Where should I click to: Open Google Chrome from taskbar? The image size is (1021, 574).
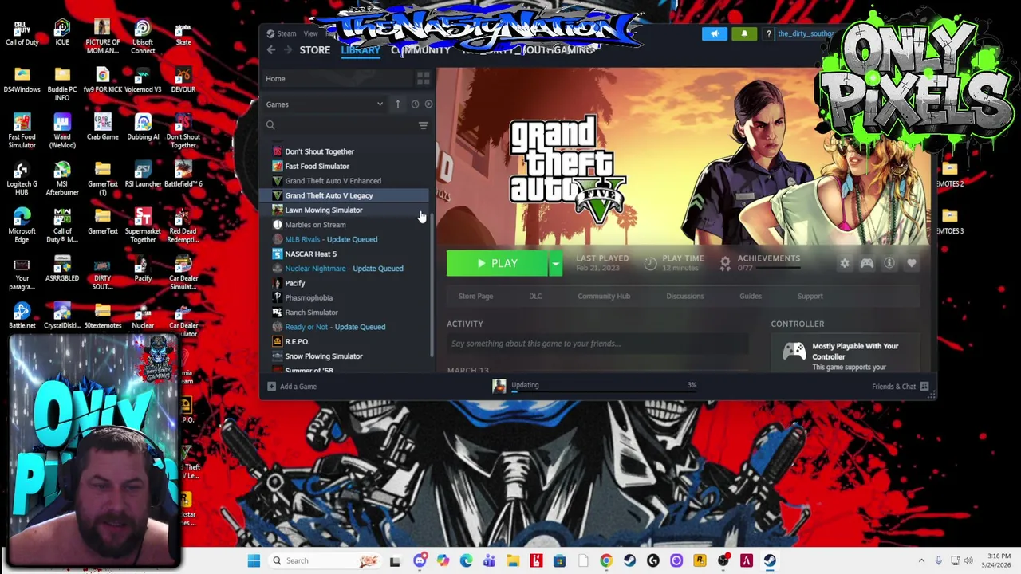coord(606,560)
